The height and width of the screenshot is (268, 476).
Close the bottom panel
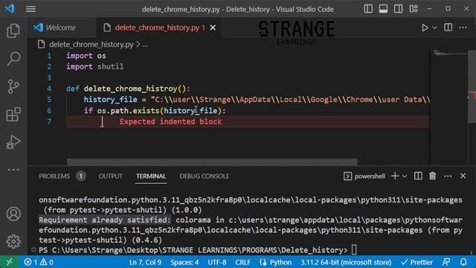[x=463, y=176]
